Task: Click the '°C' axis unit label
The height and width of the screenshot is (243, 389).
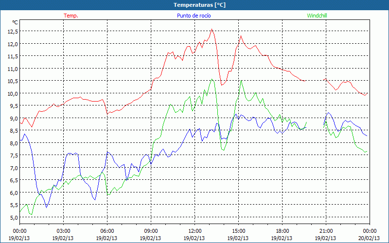Action: pos(15,22)
